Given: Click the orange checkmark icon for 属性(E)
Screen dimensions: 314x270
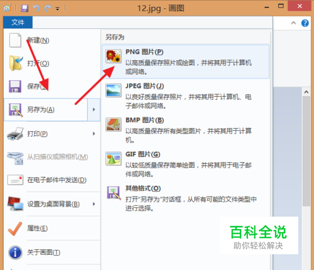Looking at the screenshot, I should [15, 229].
